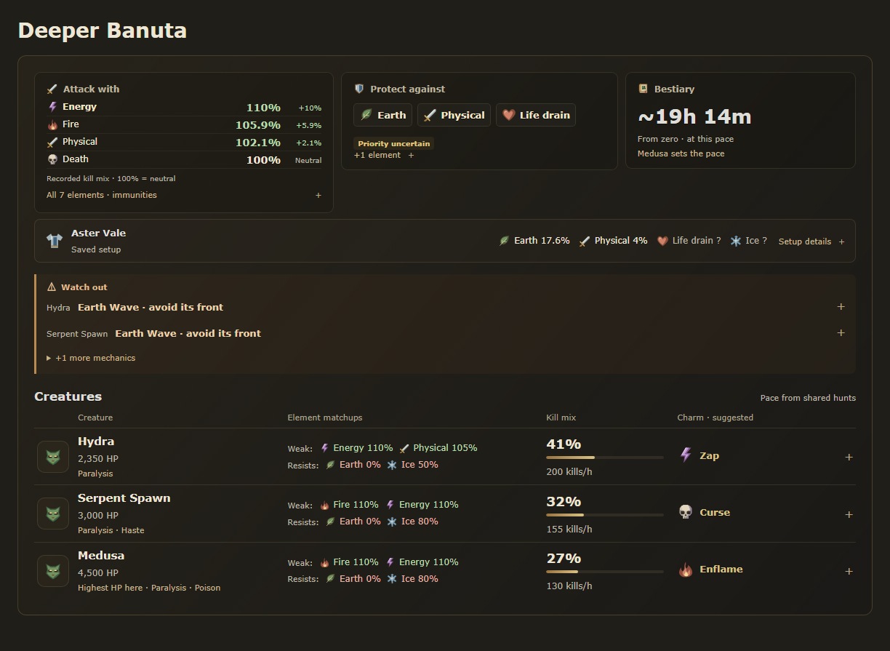Click the Pace from shared hunts note

tap(808, 398)
